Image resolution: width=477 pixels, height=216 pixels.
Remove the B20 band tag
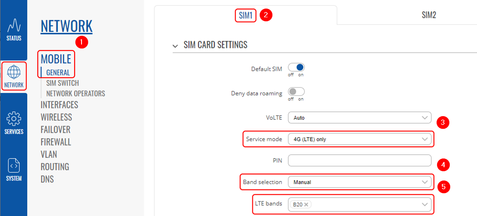[306, 205]
